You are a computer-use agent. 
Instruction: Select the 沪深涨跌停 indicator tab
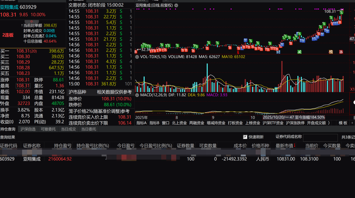pos(295,123)
